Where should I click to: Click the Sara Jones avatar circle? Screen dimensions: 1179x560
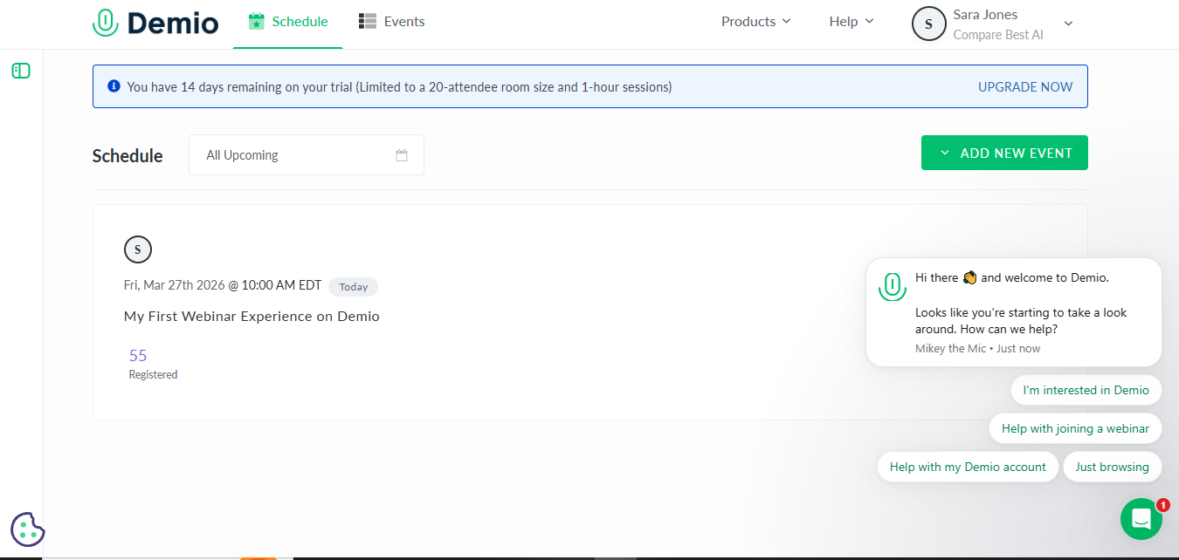[x=928, y=24]
